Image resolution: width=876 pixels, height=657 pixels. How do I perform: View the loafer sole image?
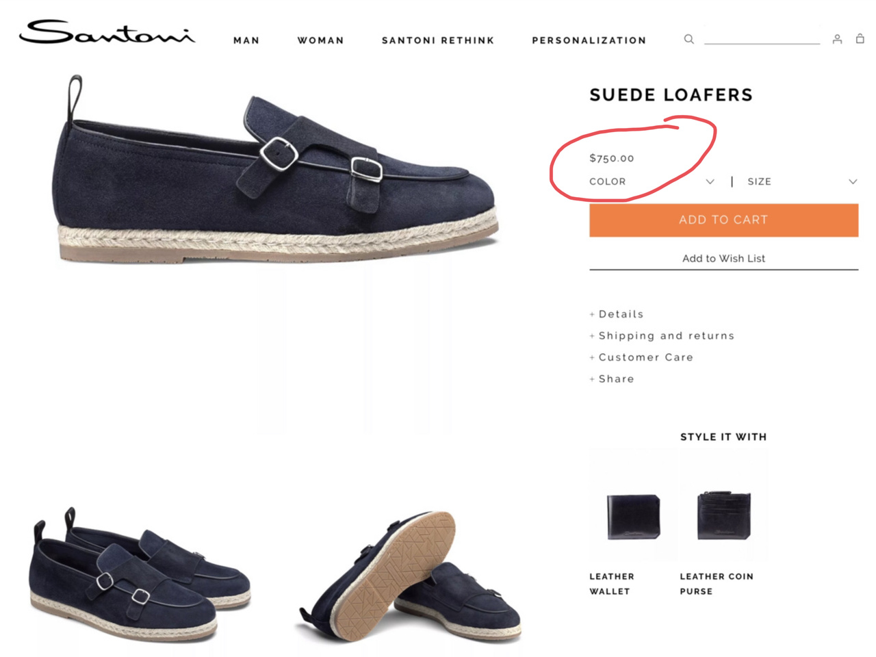click(x=411, y=576)
